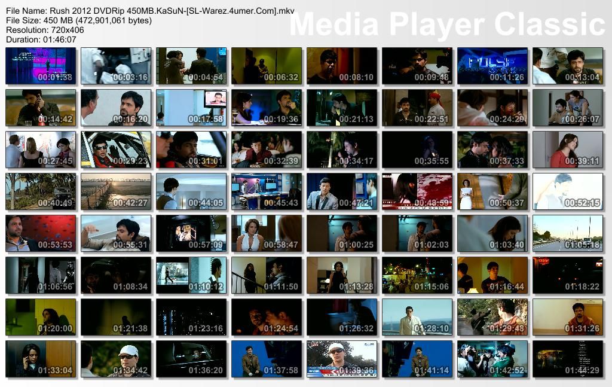Choose the thumbnail stamped 00:39:11
Screen dimensions: 612x387
[x=568, y=150]
